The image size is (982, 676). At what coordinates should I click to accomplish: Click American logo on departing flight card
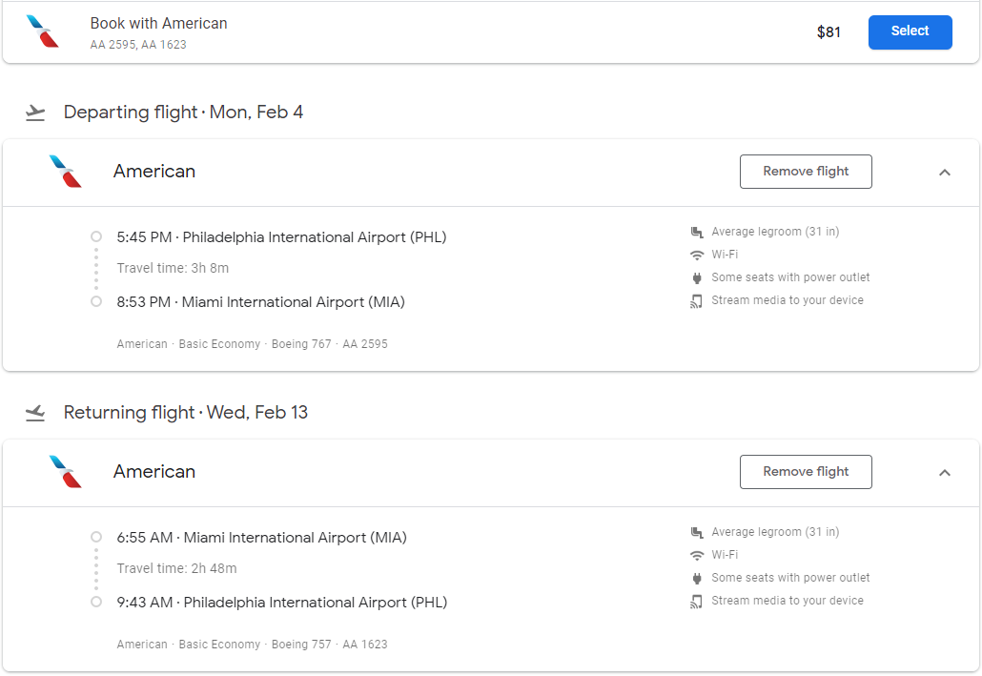pyautogui.click(x=66, y=172)
